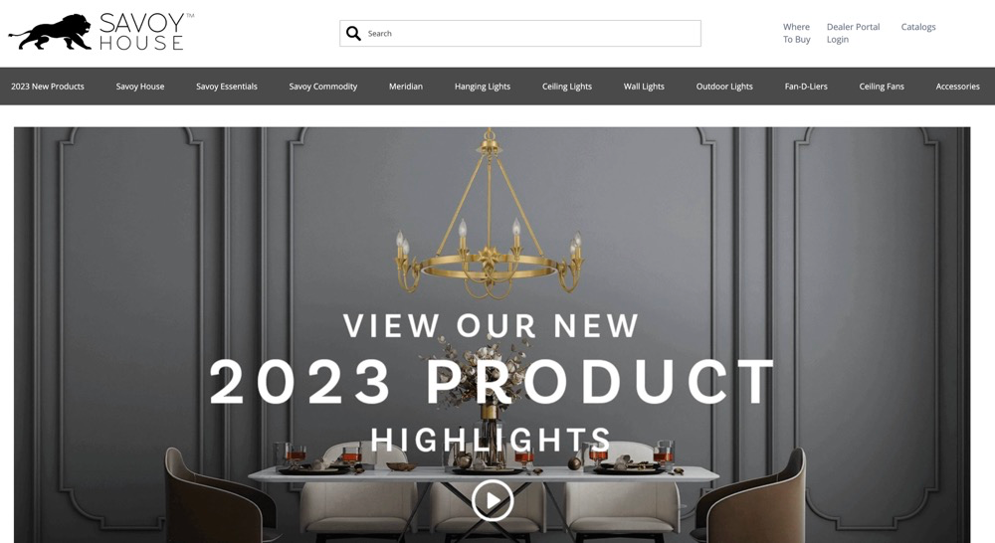
Task: Select the Fan-D-Liers menu item
Action: (x=806, y=87)
